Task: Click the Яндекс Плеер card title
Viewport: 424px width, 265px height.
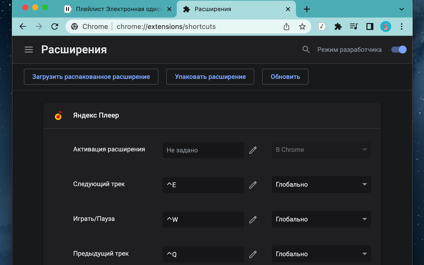Action: (x=96, y=115)
